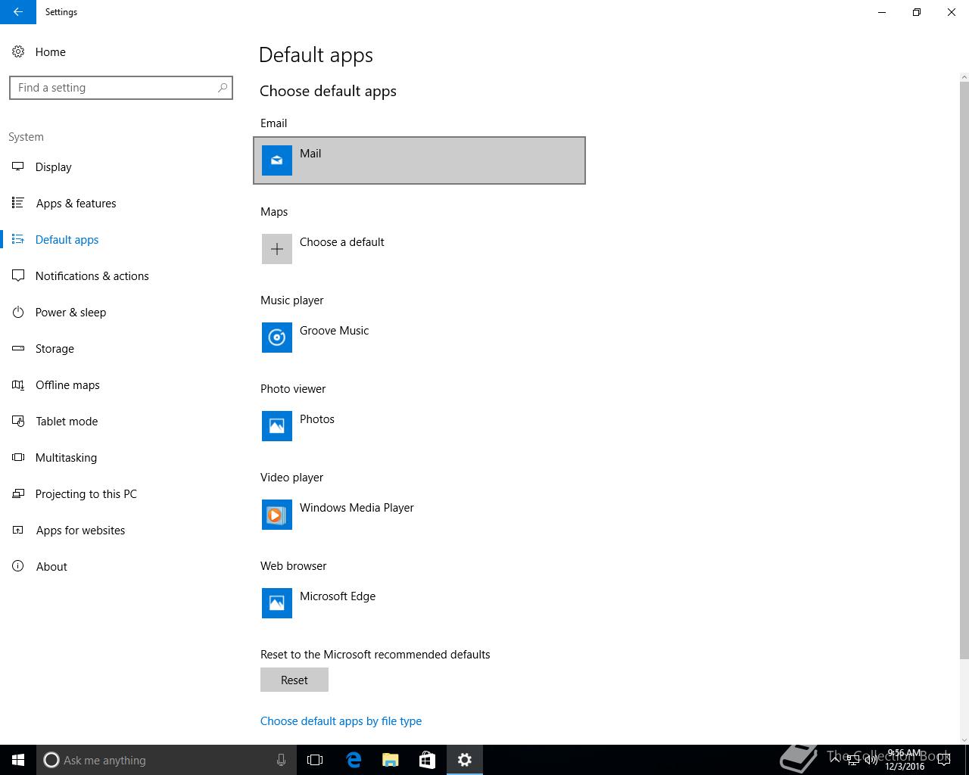
Task: Open Home via the gear icon
Action: click(x=18, y=51)
